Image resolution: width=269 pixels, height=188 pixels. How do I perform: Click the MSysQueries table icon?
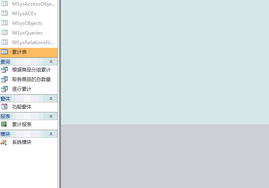pos(4,32)
